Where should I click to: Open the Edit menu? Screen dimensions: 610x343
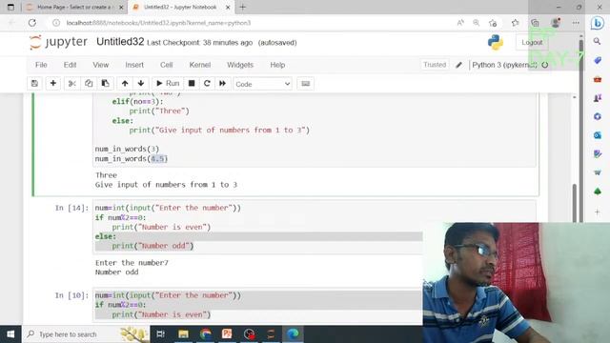[70, 65]
